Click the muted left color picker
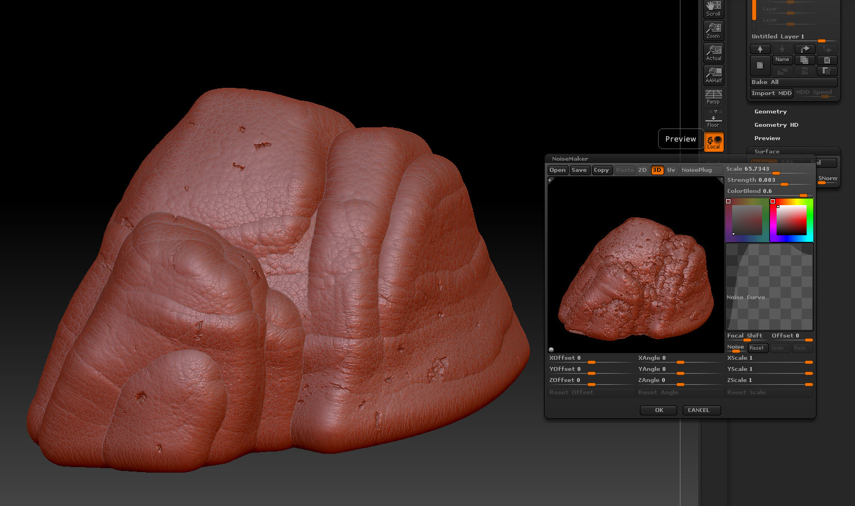 [747, 220]
